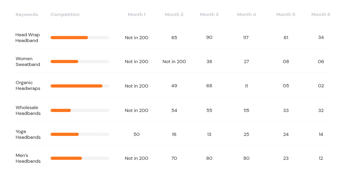Open the Organic Headwraps keyword

28,85
